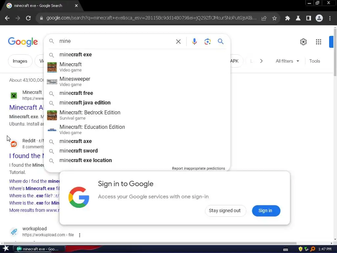Open Google quick settings gear
337x253 pixels.
tap(303, 42)
